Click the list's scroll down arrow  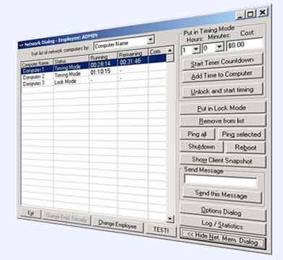(170, 218)
